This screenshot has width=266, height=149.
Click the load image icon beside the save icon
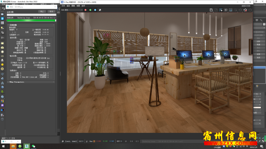coord(216,10)
